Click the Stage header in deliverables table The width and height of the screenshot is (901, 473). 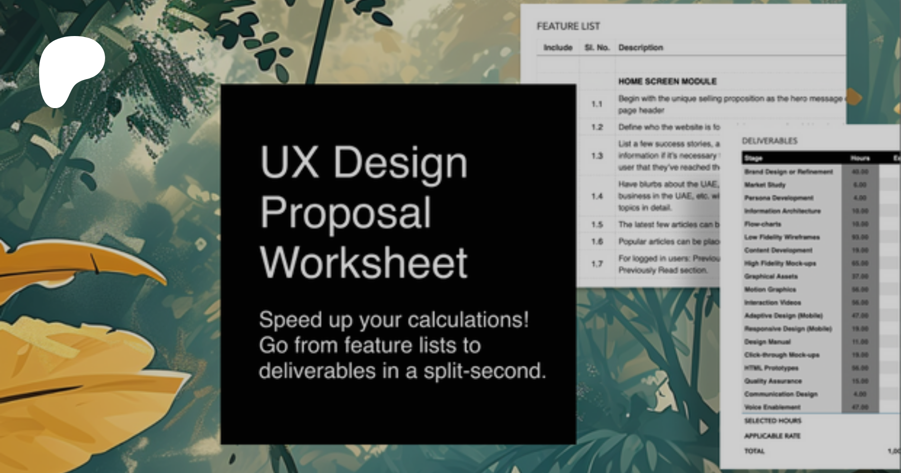coord(753,158)
